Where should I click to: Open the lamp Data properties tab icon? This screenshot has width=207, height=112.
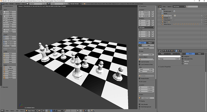click(x=176, y=51)
